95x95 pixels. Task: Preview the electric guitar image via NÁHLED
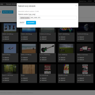43,60
